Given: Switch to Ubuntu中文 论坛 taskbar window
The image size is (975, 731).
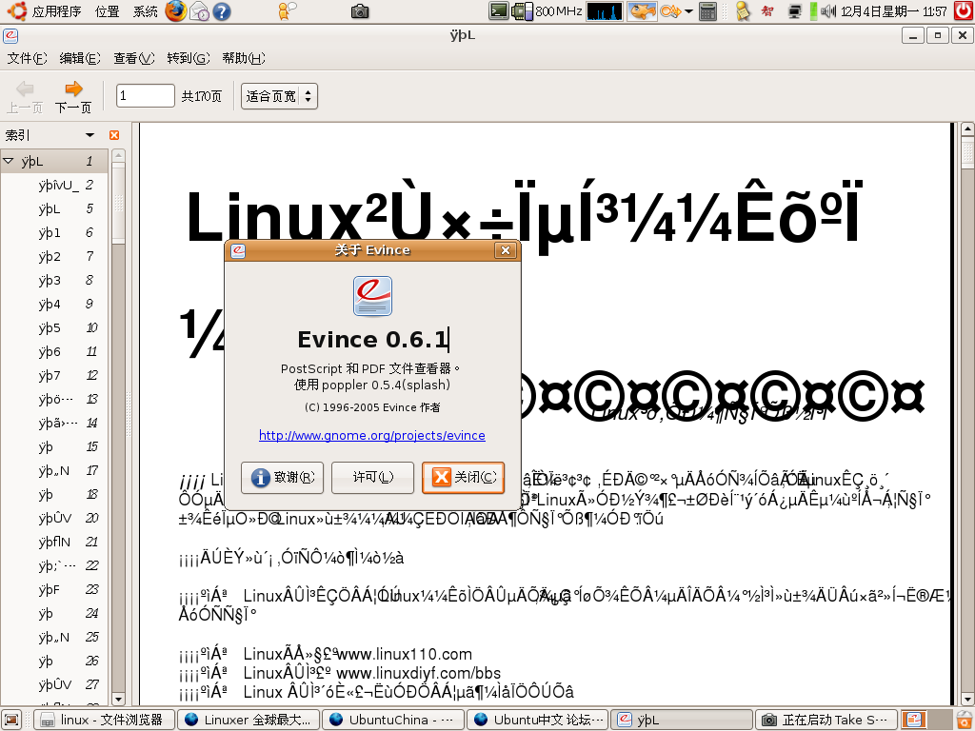Looking at the screenshot, I should click(538, 720).
